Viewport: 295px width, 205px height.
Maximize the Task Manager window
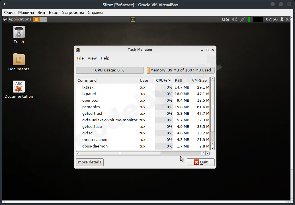click(x=207, y=50)
